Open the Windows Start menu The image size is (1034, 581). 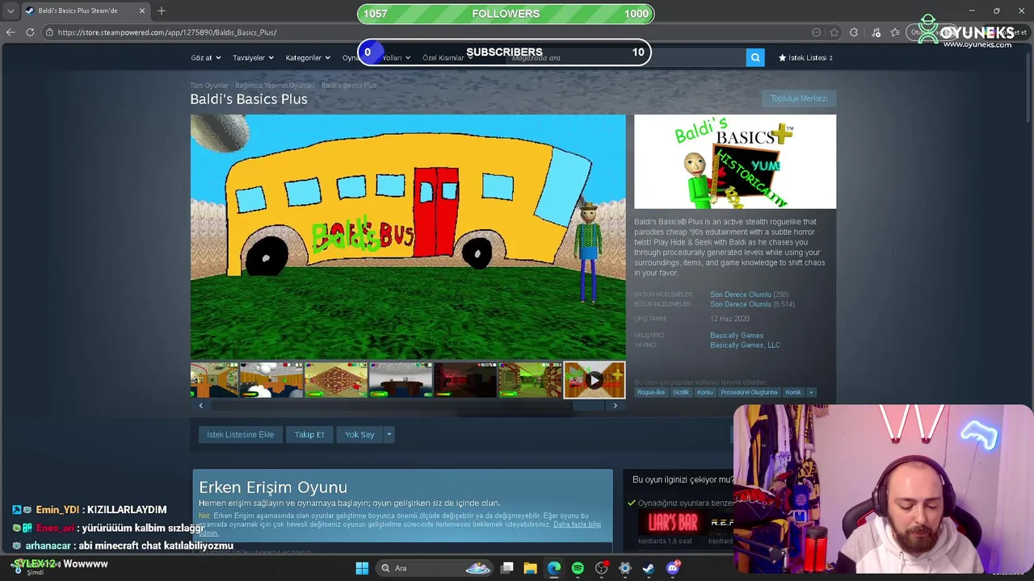pyautogui.click(x=362, y=568)
